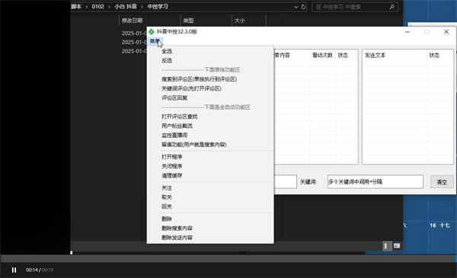This screenshot has width=457, height=278.
Task: Open 脚本 in the Explorer breadcrumb
Action: (76, 7)
